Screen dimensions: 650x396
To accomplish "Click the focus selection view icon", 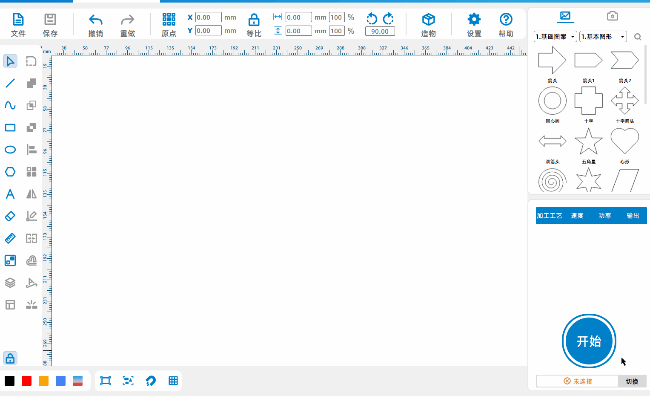I will point(128,381).
